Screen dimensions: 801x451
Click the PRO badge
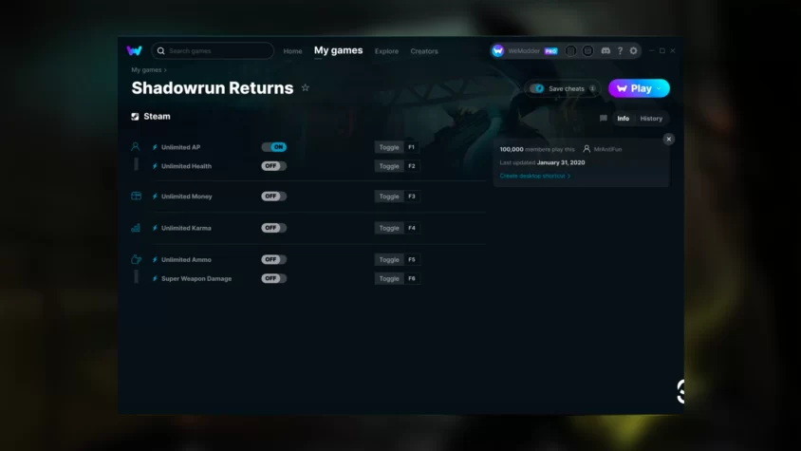(550, 51)
